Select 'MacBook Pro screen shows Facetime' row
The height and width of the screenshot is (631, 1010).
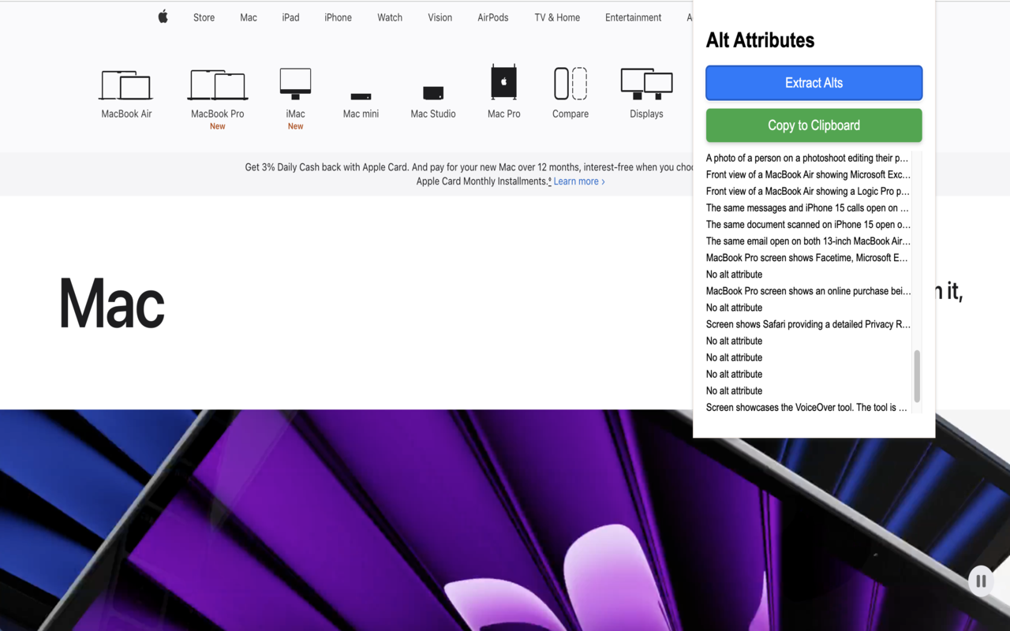click(x=808, y=257)
